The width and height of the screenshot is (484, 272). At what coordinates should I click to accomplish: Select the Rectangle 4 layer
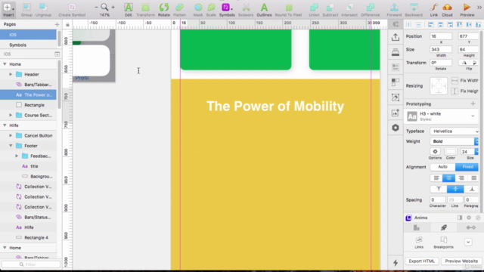(28, 237)
